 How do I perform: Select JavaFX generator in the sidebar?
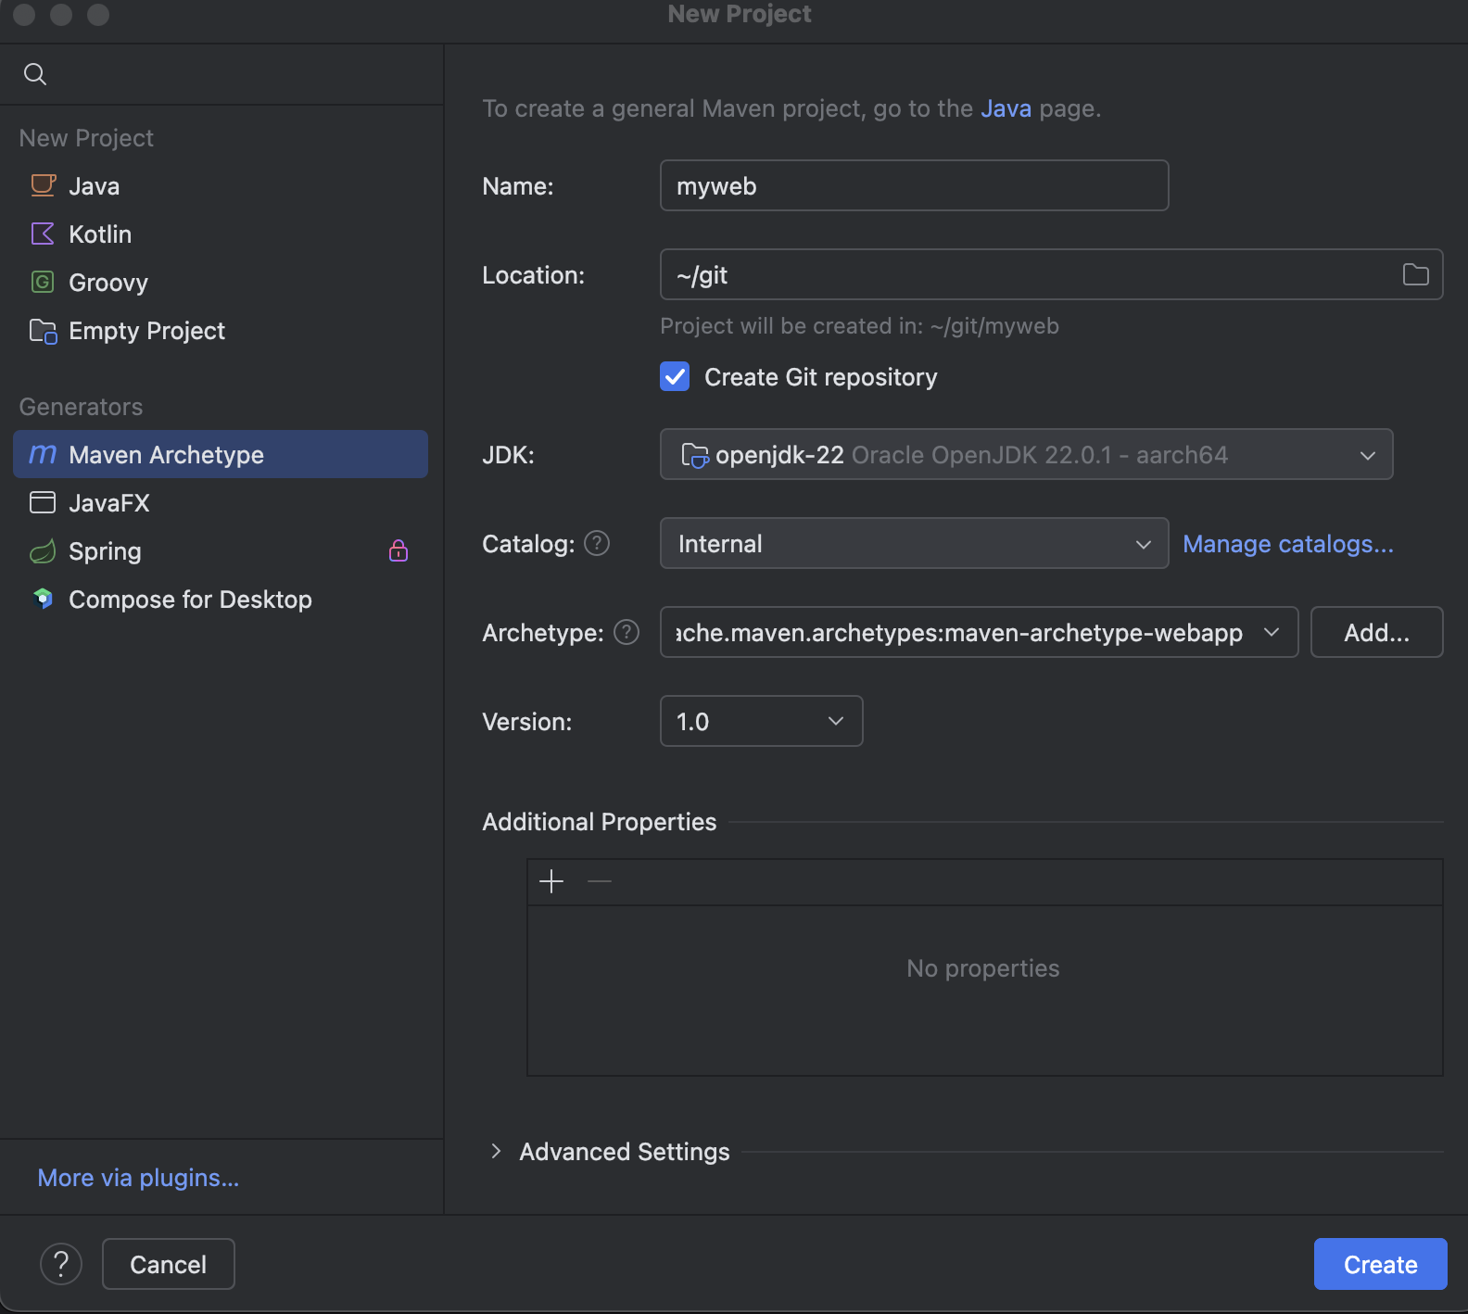point(109,503)
